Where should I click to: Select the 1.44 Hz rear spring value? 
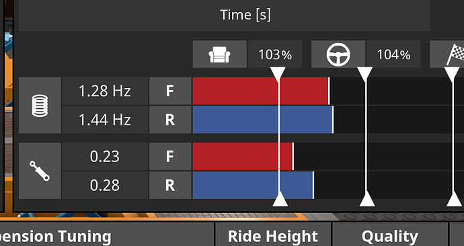click(x=105, y=120)
